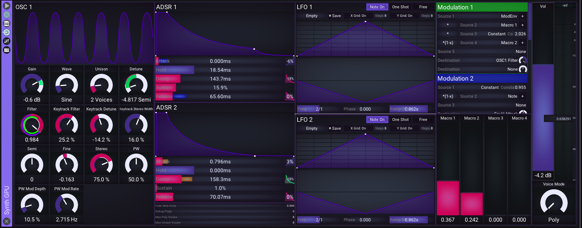Click the ADSR 1 panel title
Viewport: 582px width, 228px height.
click(x=166, y=7)
